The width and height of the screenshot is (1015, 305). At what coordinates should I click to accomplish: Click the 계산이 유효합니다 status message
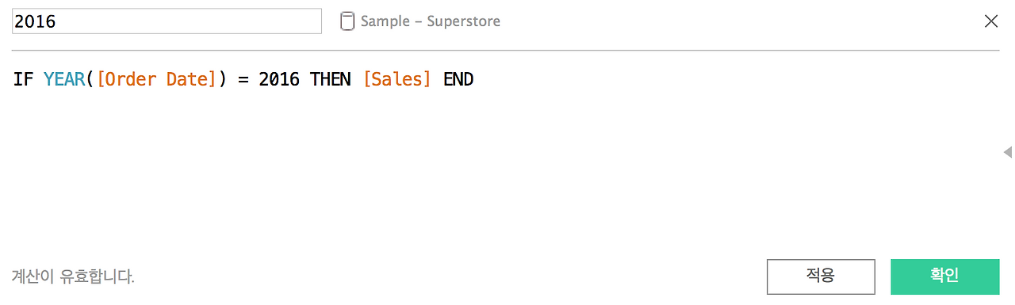coord(73,276)
